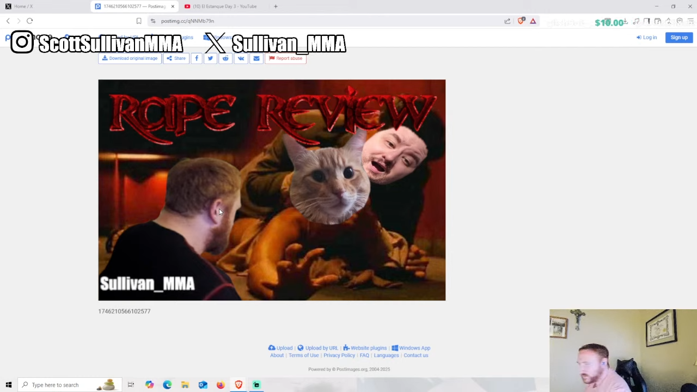Launch Copilot from the taskbar

point(149,385)
